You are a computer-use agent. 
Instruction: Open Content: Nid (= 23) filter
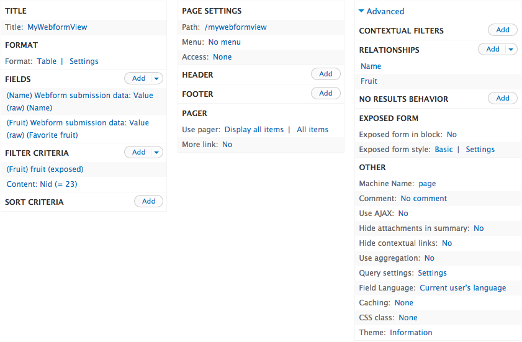[42, 184]
